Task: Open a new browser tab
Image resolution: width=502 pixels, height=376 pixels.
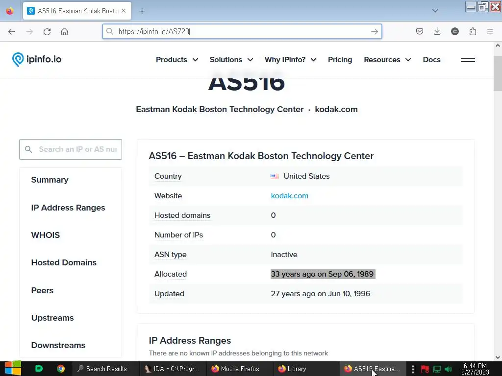Action: (x=142, y=11)
